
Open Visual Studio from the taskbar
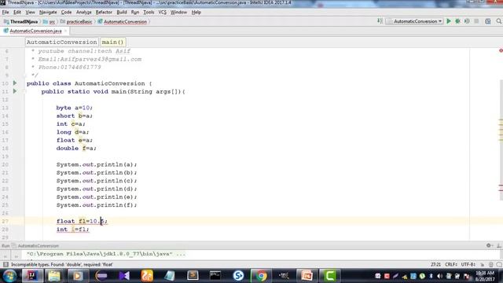tap(124, 276)
